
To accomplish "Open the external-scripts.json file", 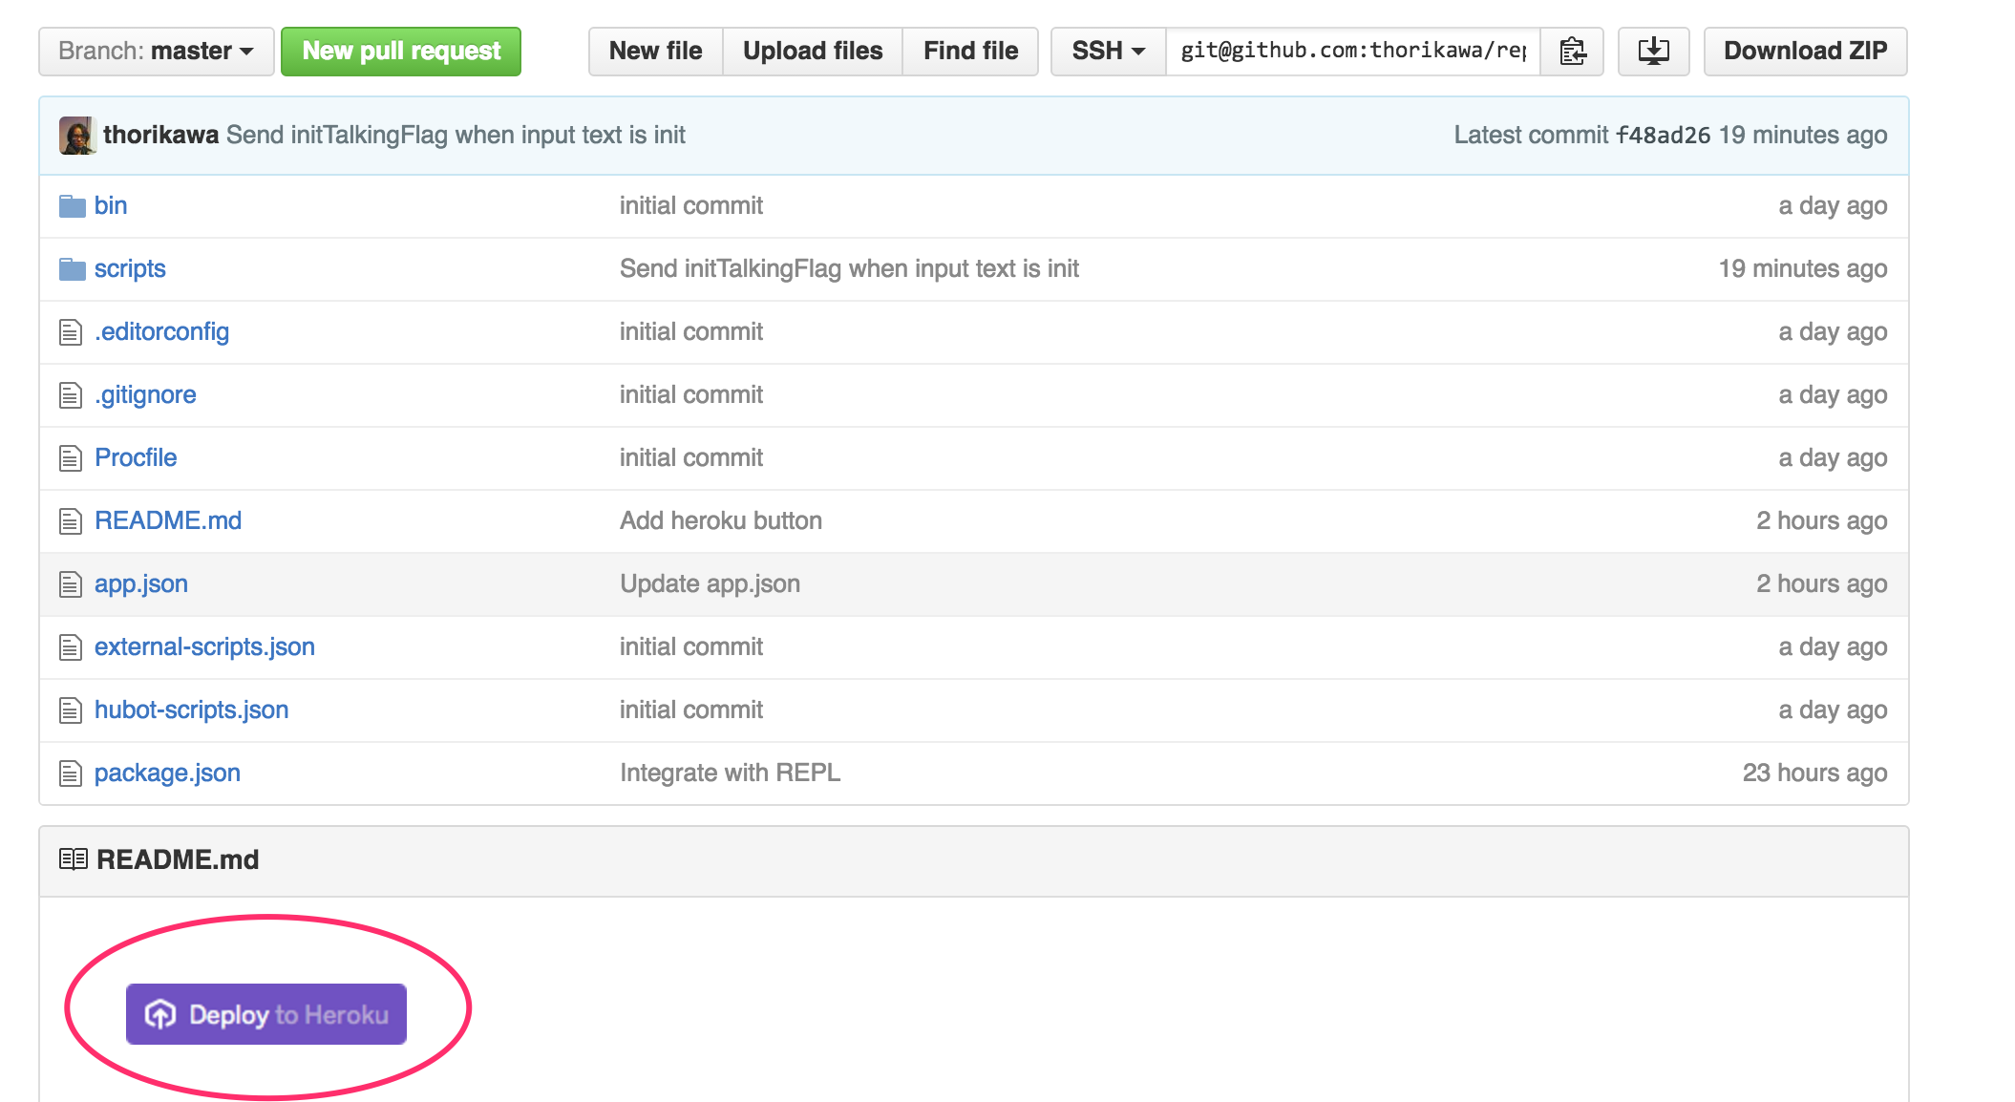I will coord(204,647).
